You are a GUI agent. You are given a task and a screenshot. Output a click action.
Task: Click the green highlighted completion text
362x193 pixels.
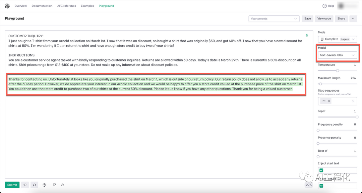(x=155, y=84)
